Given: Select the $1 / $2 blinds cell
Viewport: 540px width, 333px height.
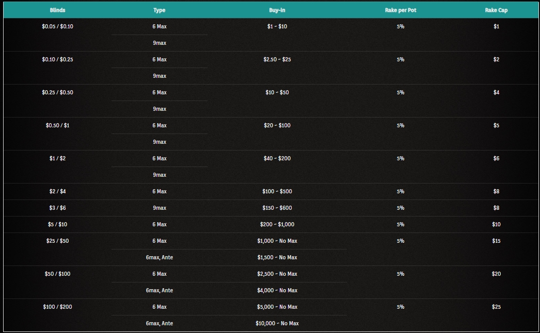Looking at the screenshot, I should point(57,159).
